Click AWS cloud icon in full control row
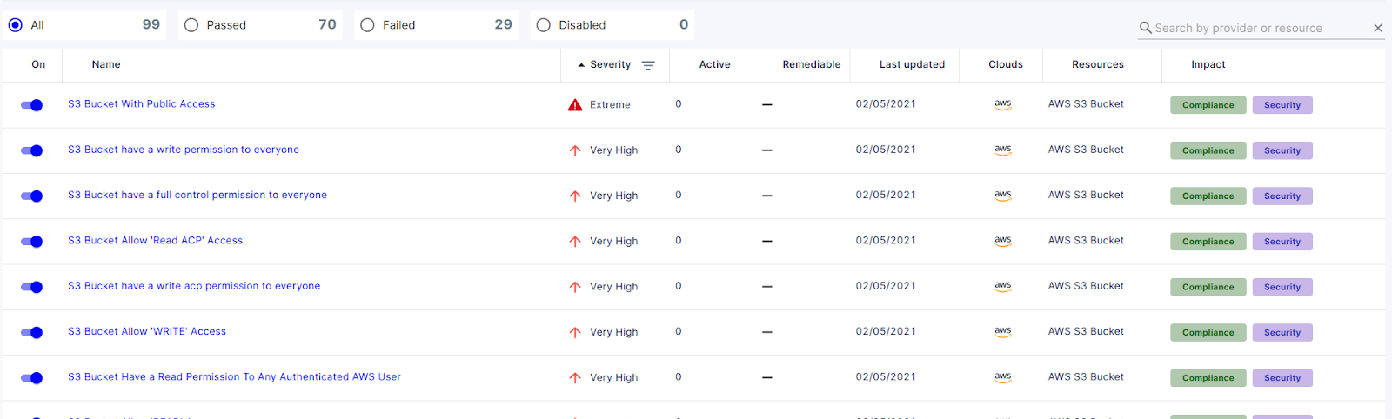This screenshot has height=419, width=1392. (x=1003, y=196)
